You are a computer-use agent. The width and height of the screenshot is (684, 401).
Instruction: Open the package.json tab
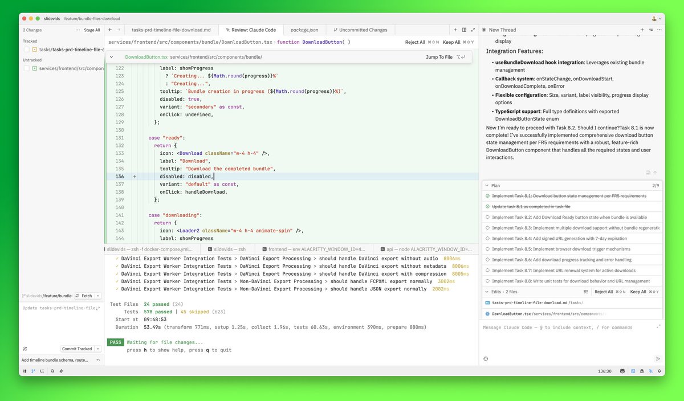[304, 30]
